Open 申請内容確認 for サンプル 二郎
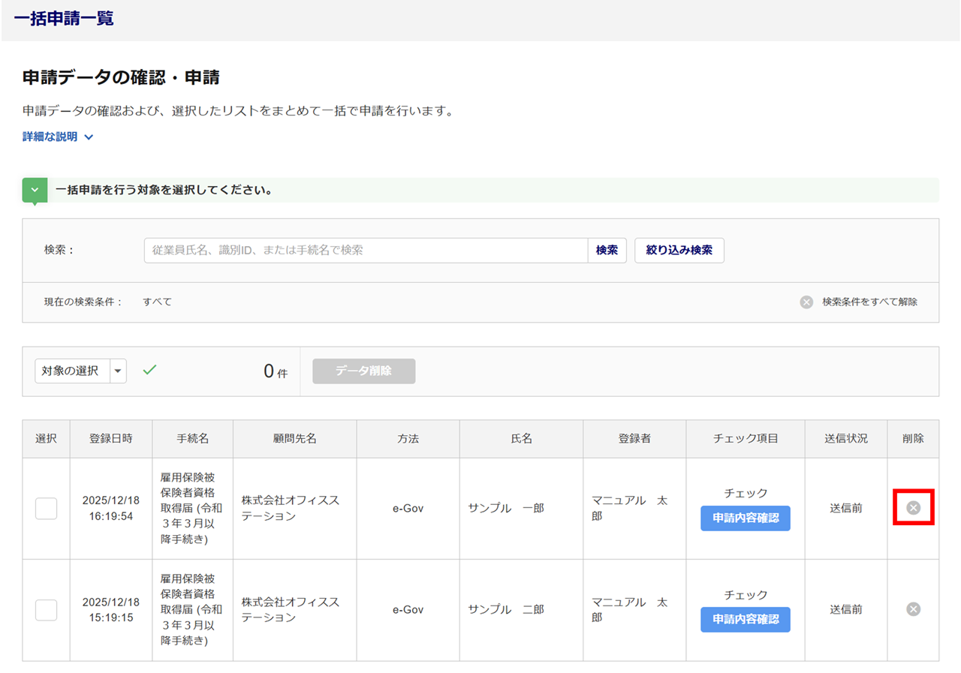Image resolution: width=961 pixels, height=673 pixels. [x=745, y=620]
